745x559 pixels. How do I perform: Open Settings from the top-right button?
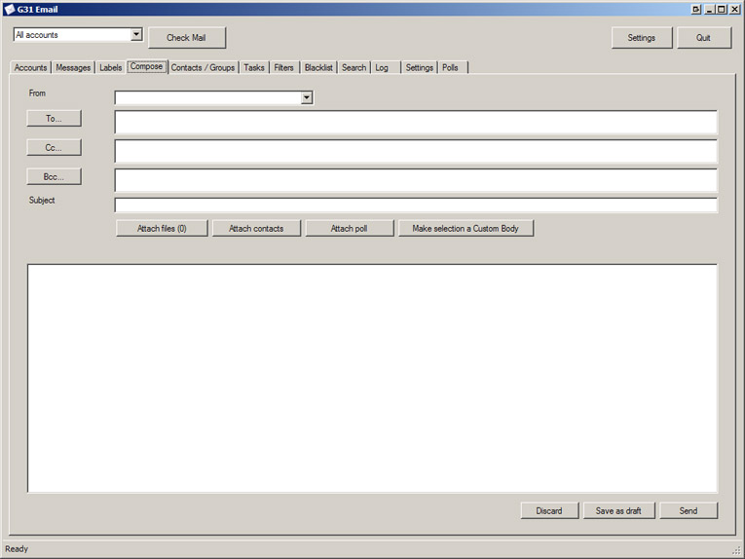click(x=641, y=38)
